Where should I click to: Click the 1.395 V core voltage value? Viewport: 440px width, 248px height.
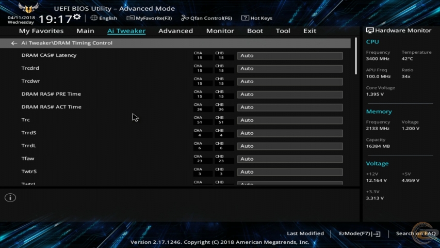(x=374, y=94)
